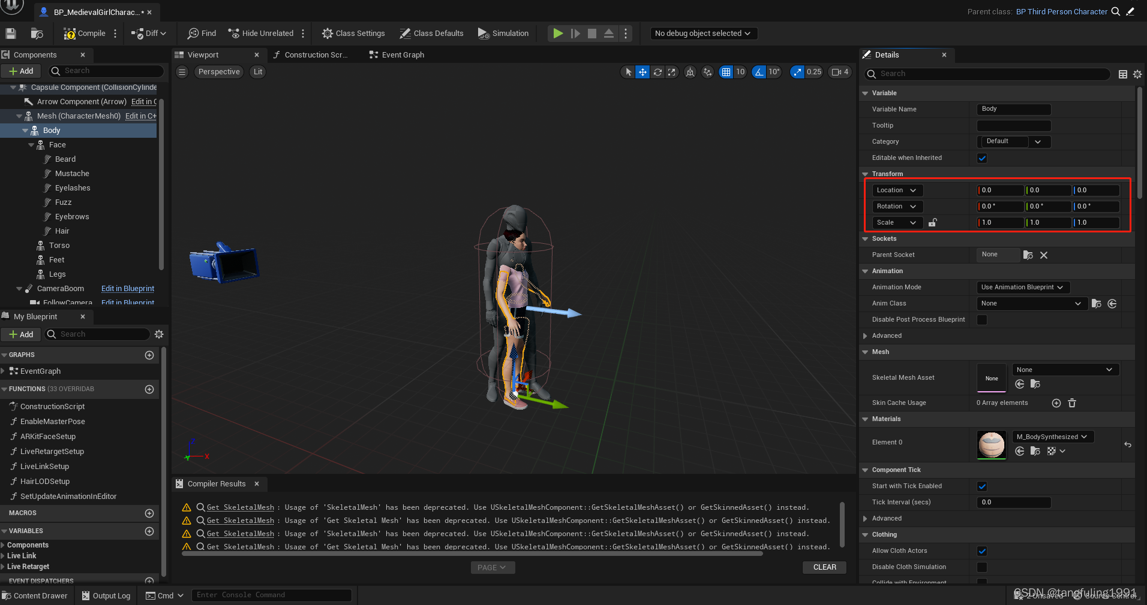Select the Torso component

[59, 246]
